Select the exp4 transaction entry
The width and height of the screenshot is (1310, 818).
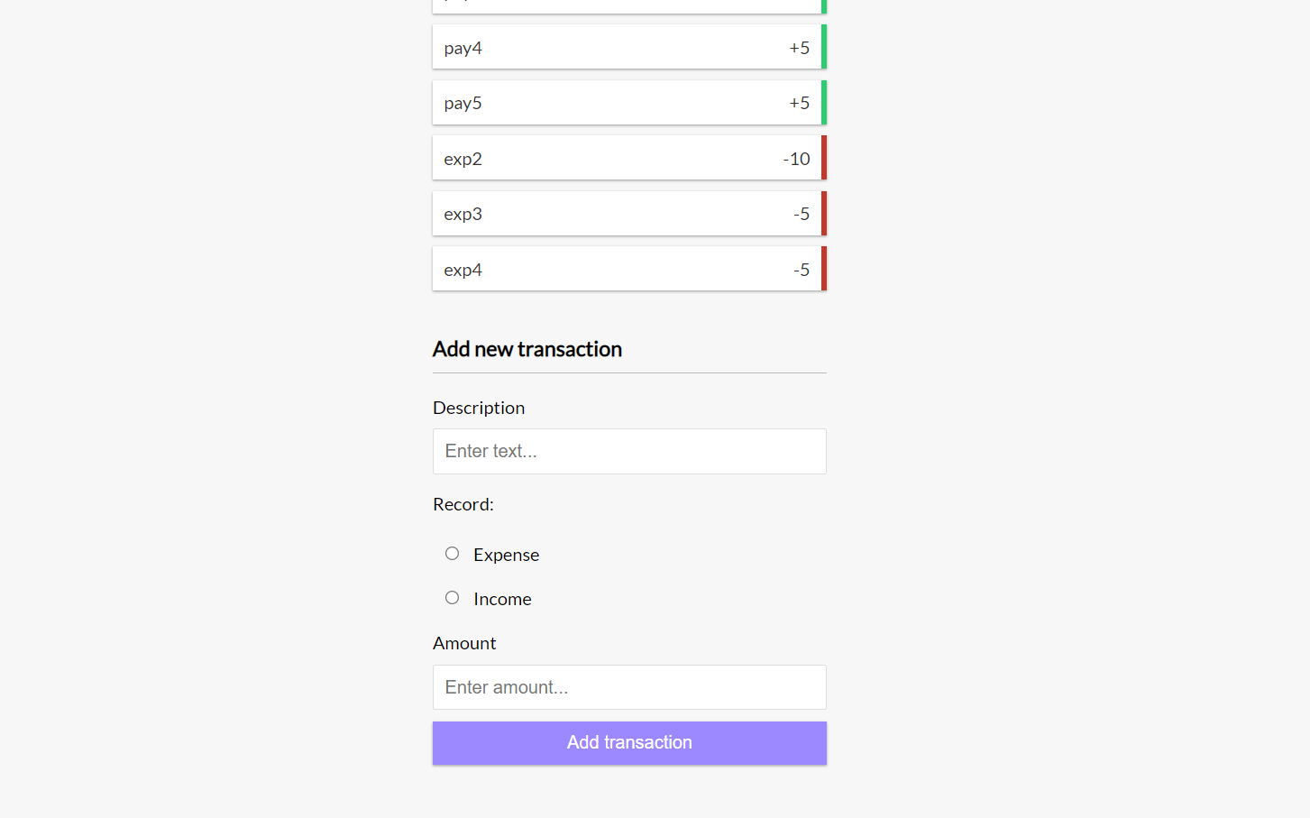point(622,269)
